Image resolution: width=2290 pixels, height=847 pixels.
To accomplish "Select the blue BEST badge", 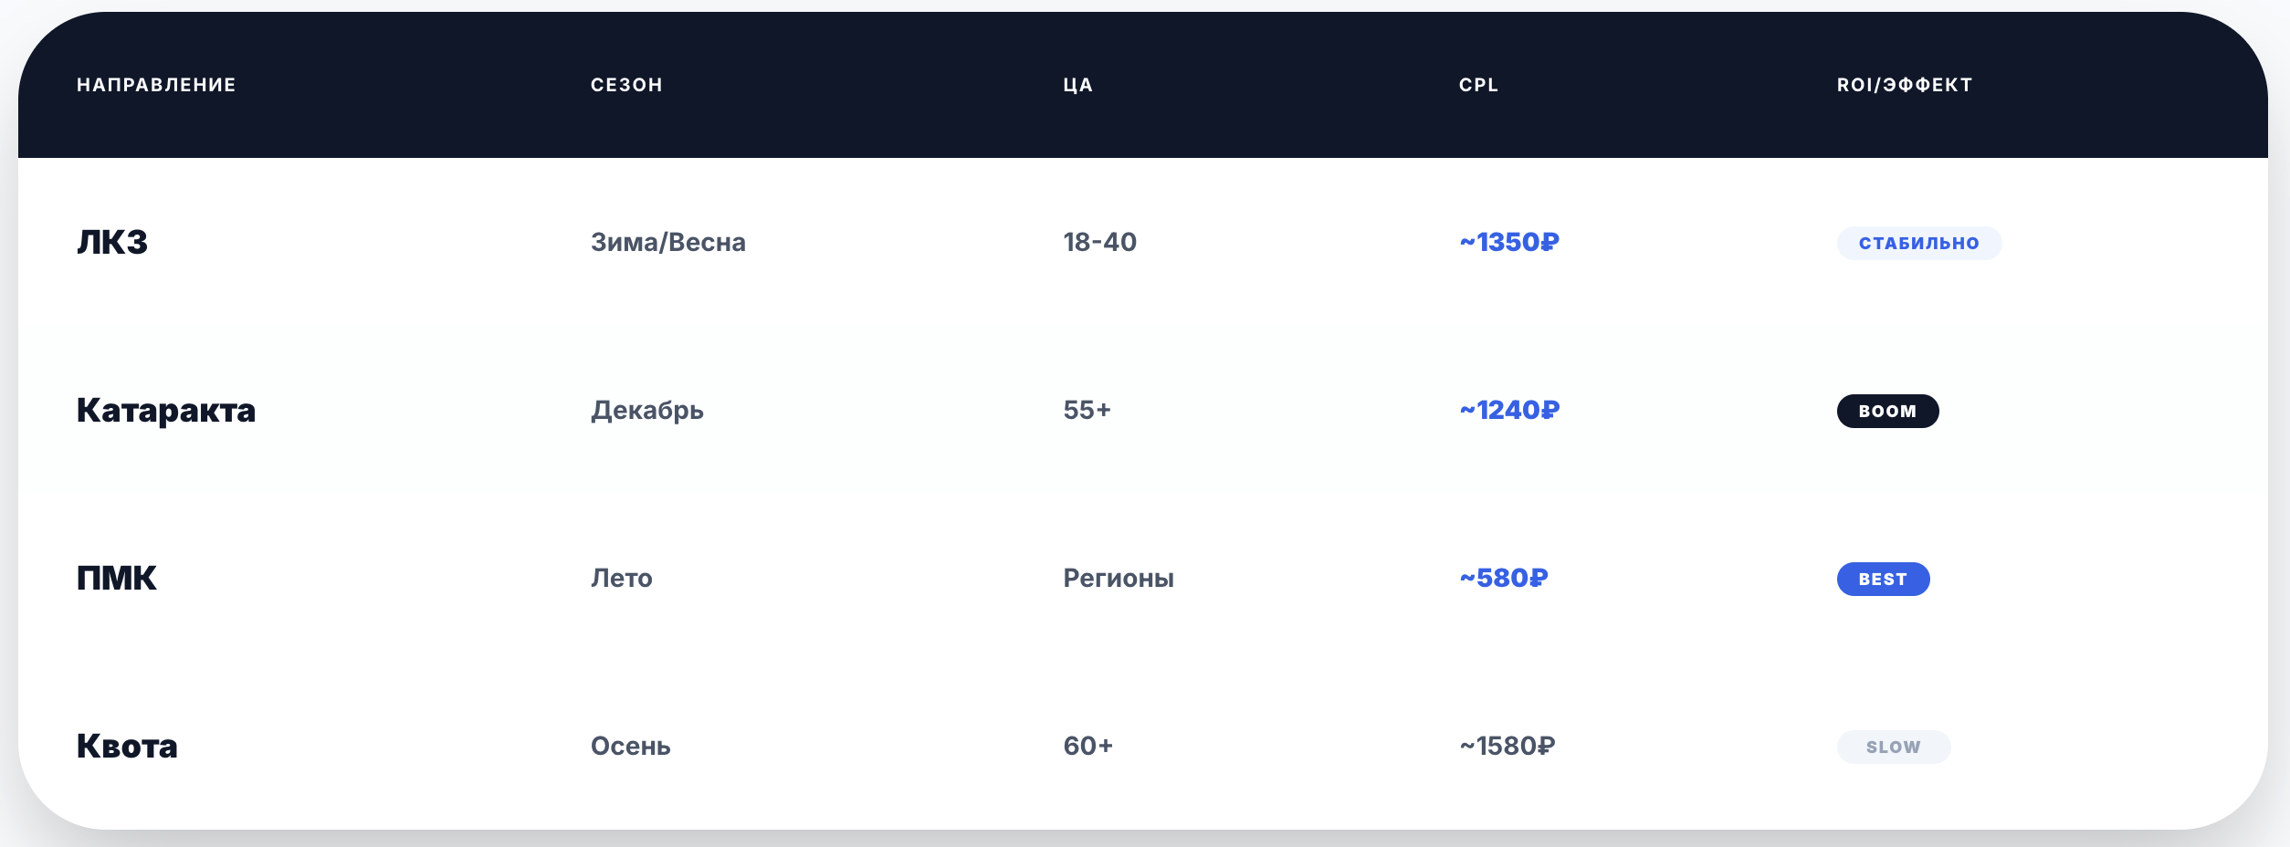I will click(x=1883, y=579).
